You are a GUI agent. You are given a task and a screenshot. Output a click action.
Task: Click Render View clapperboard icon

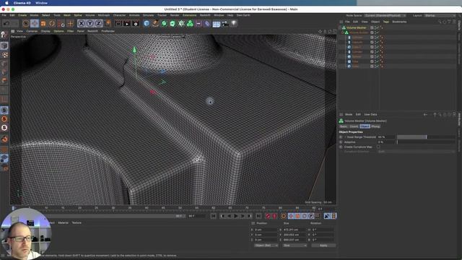(118, 23)
